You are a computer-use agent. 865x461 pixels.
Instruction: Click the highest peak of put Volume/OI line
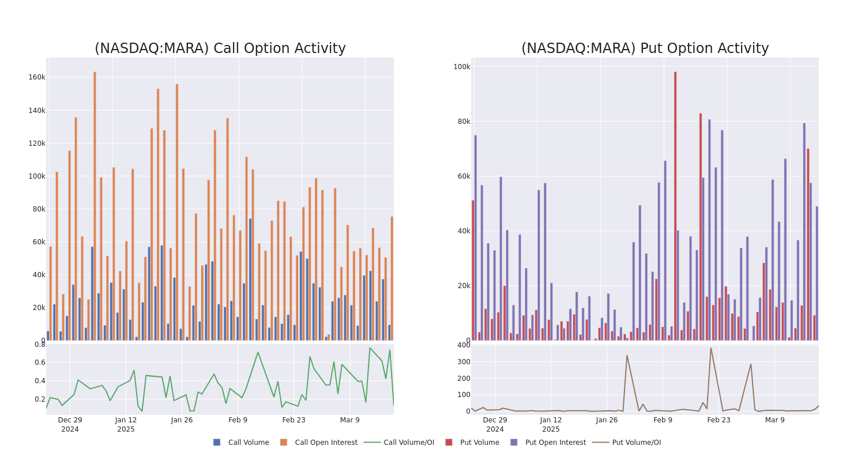tap(710, 348)
